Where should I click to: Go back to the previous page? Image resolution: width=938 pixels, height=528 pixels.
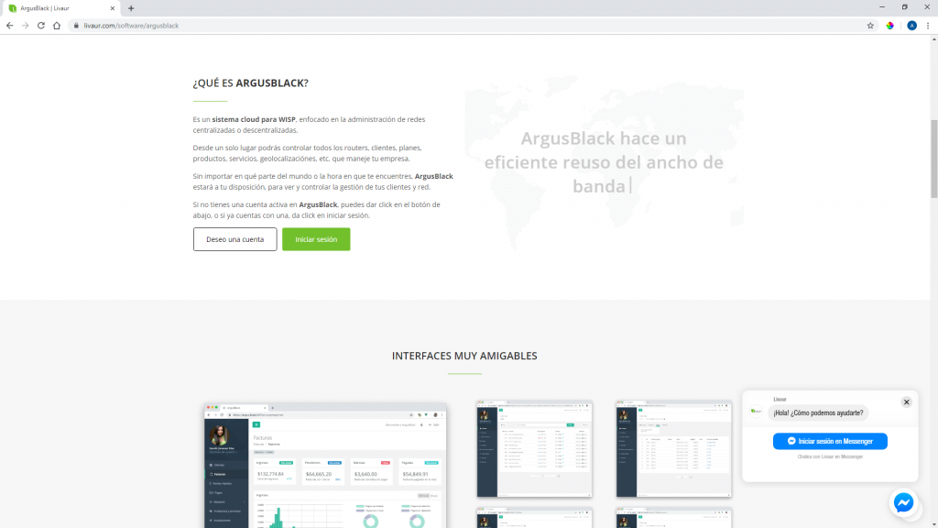point(9,26)
